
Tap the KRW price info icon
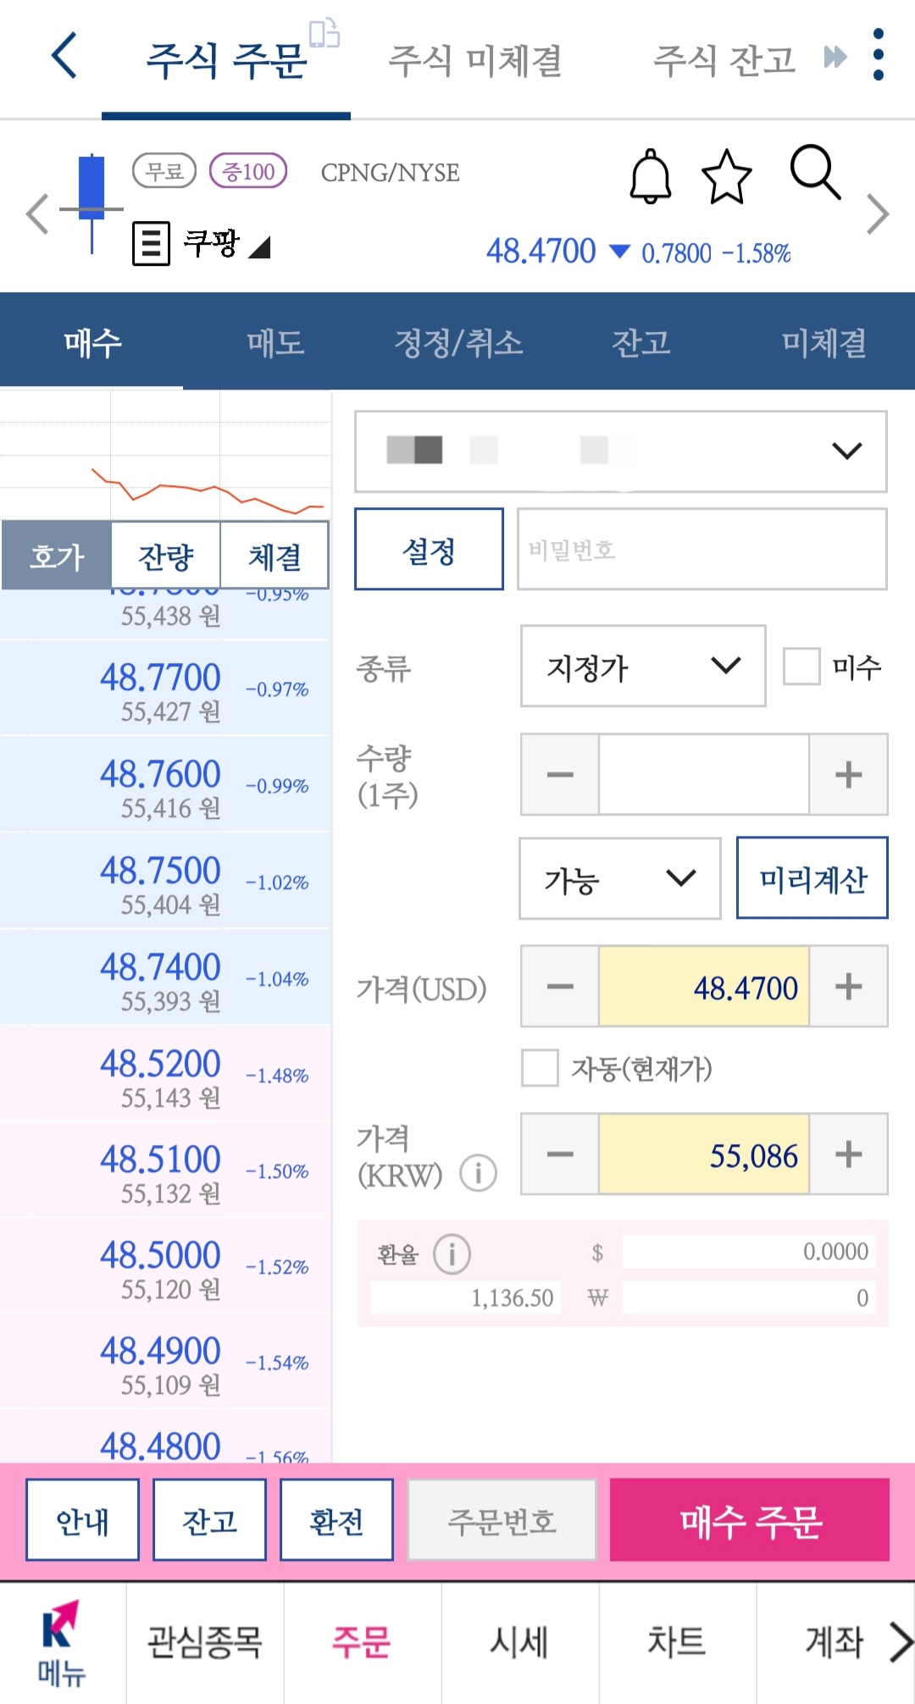pos(478,1174)
